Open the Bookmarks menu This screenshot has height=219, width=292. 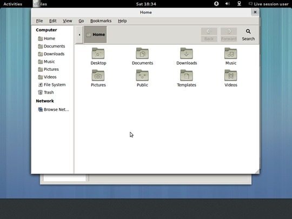(x=101, y=21)
